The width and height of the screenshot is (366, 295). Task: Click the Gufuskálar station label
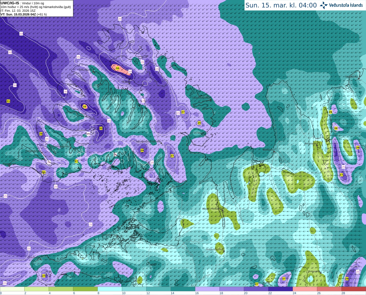click(x=33, y=257)
